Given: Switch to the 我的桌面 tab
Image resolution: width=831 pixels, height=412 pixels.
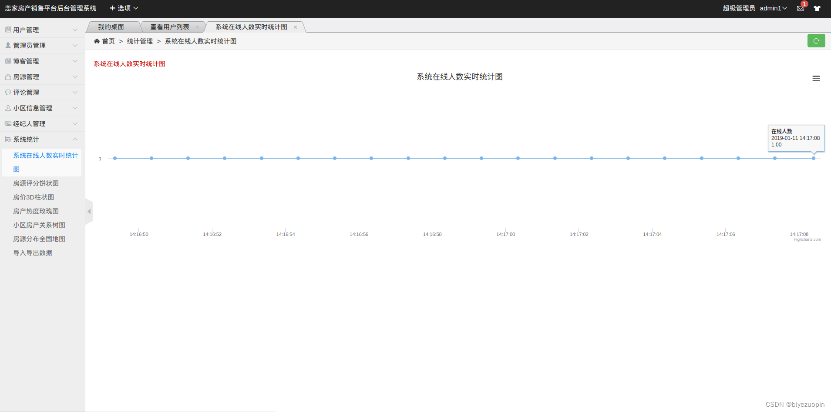Looking at the screenshot, I should point(111,27).
